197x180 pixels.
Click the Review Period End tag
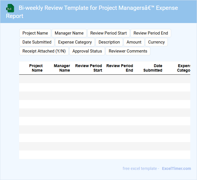point(151,33)
